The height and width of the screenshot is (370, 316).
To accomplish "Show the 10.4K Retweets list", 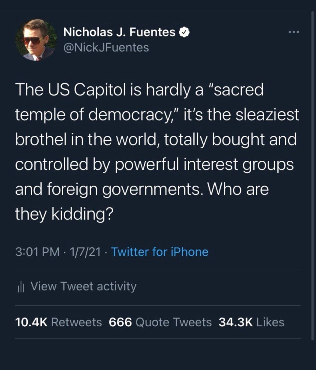I will tap(58, 322).
